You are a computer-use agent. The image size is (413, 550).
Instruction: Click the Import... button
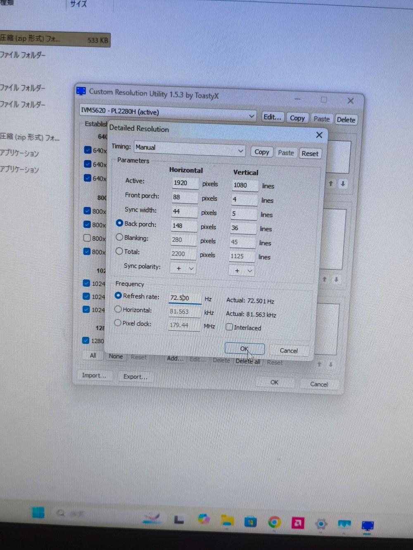coord(94,375)
